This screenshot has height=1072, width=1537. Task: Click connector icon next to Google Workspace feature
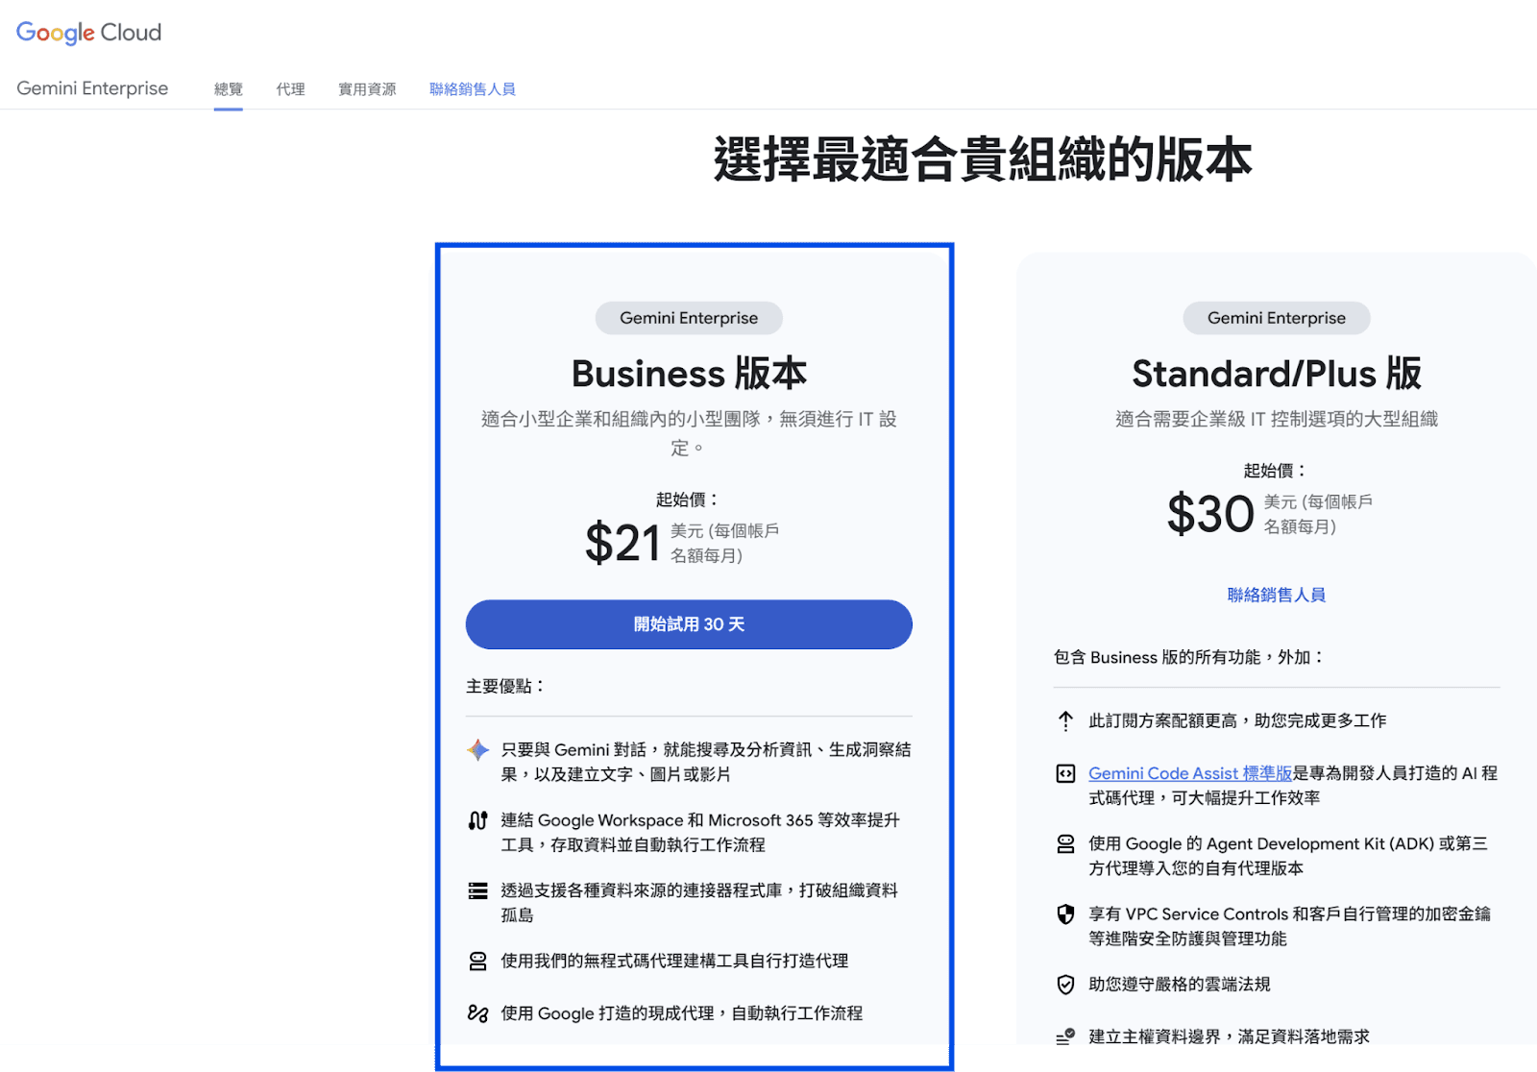477,820
